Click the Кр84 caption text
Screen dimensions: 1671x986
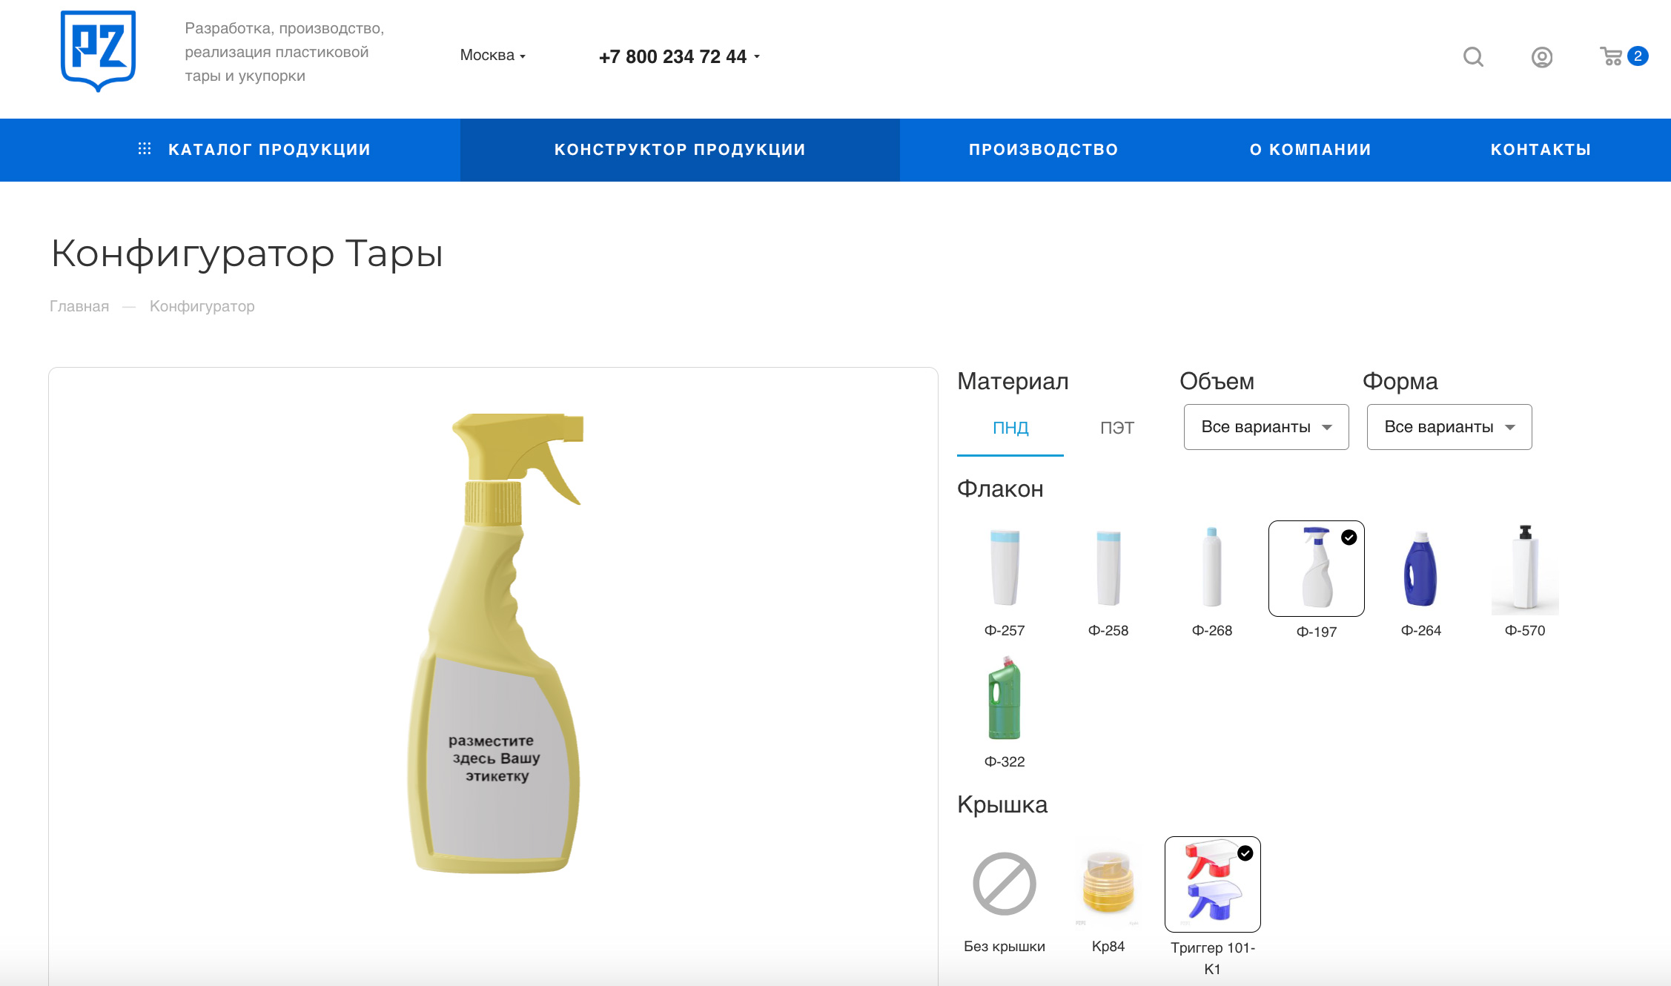[1108, 946]
